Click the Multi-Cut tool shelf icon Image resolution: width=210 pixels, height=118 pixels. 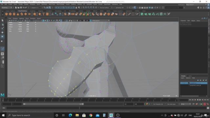[x=129, y=14]
